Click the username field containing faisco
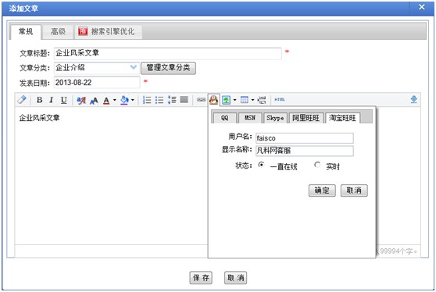The image size is (436, 292). point(305,138)
